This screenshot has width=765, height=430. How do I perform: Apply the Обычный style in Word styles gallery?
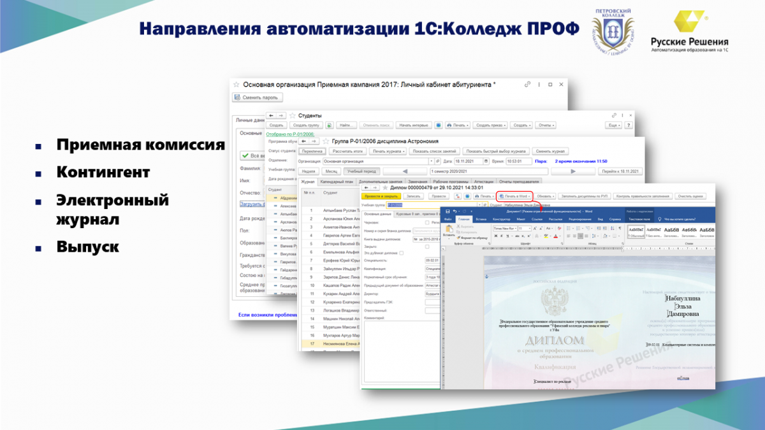coord(636,231)
